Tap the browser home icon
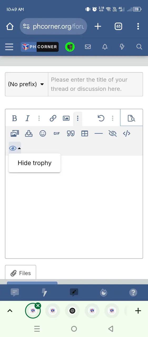Image resolution: width=148 pixels, height=337 pixels. click(x=10, y=26)
